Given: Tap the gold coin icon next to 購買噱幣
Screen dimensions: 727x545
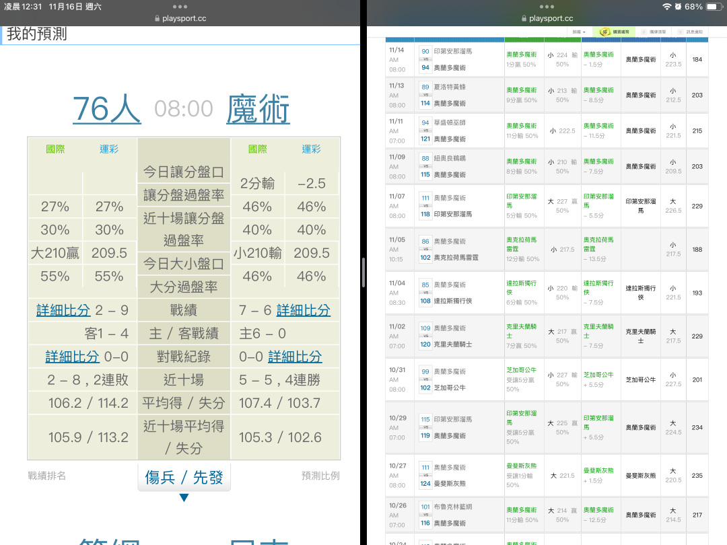Looking at the screenshot, I should [604, 32].
